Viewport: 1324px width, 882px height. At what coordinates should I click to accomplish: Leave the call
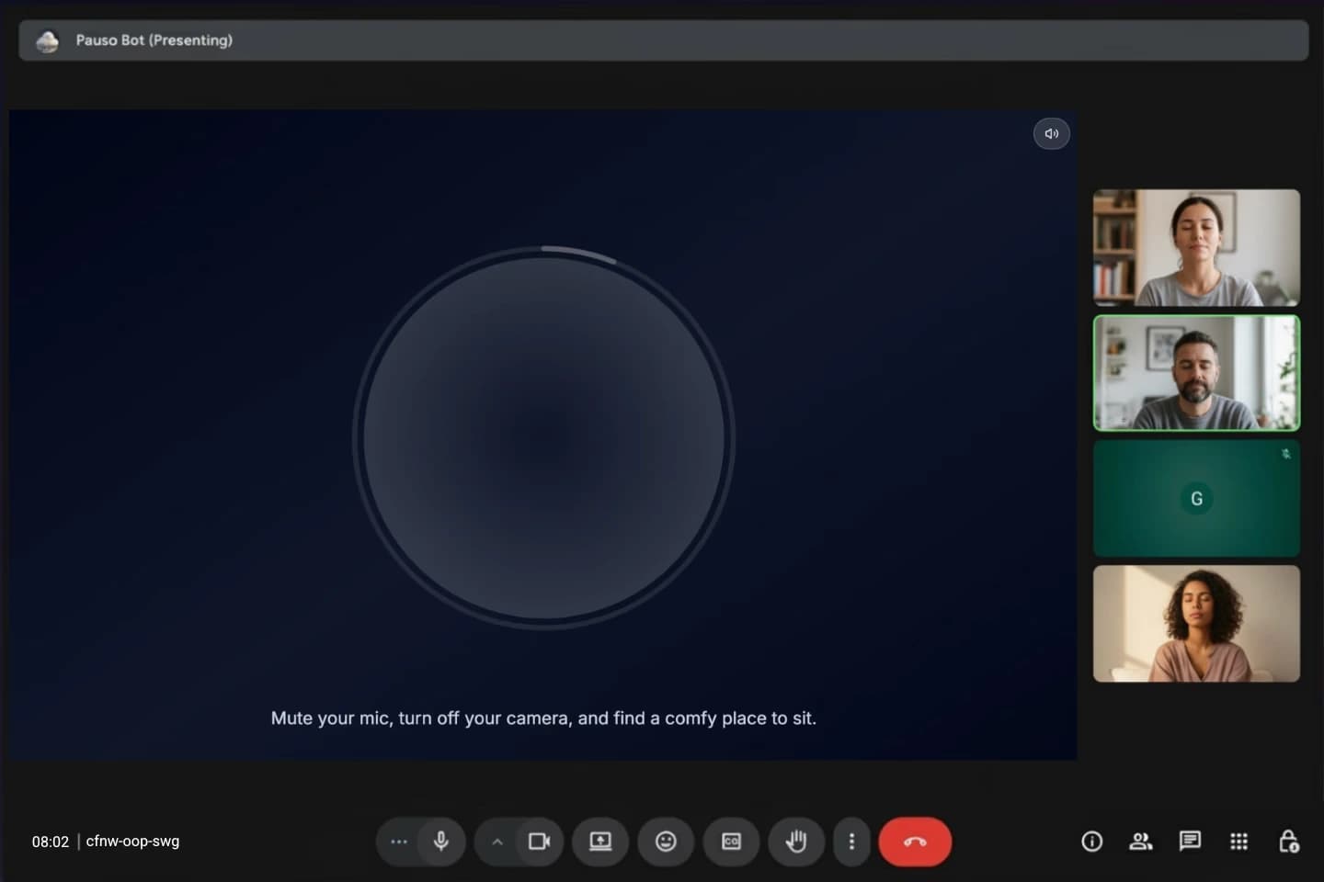click(x=915, y=842)
